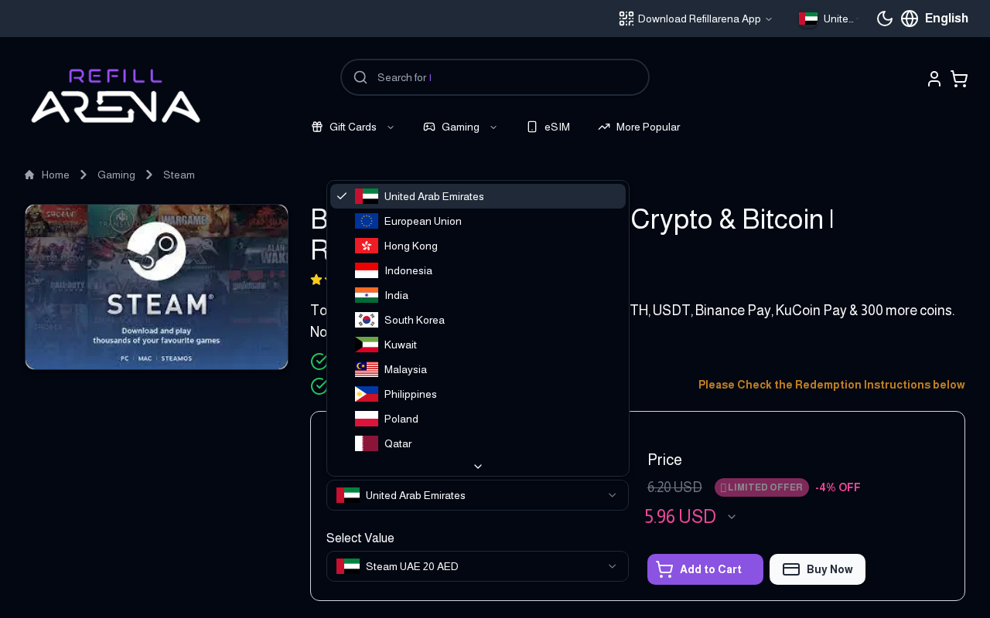Click the phone icon beside eSIM
This screenshot has width=990, height=618.
click(x=532, y=127)
